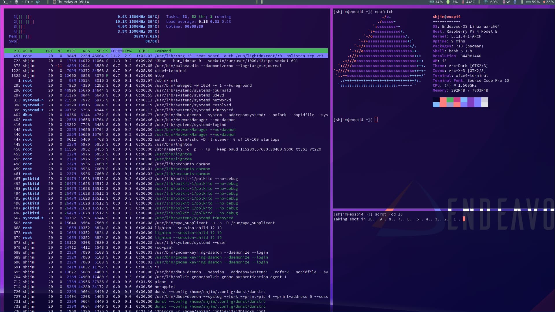Select the systemd-resolved process row
This screenshot has width=555, height=312.
click(166, 105)
